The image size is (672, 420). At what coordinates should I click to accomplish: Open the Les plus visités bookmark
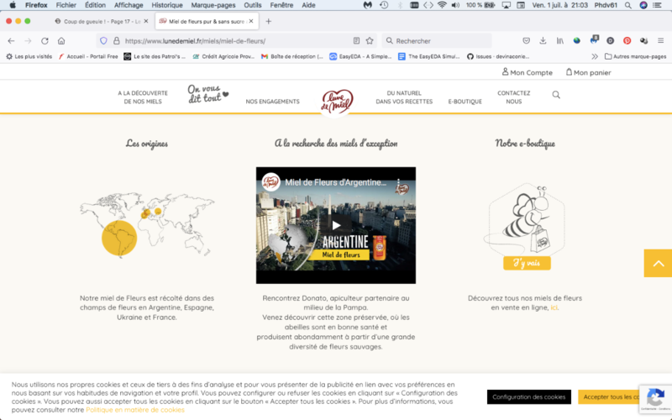pyautogui.click(x=29, y=56)
